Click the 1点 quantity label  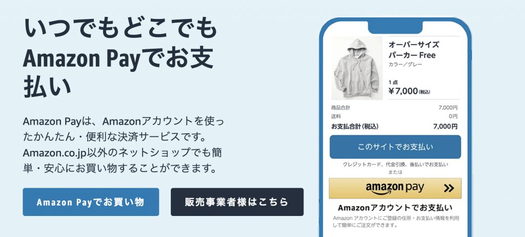[x=393, y=82]
